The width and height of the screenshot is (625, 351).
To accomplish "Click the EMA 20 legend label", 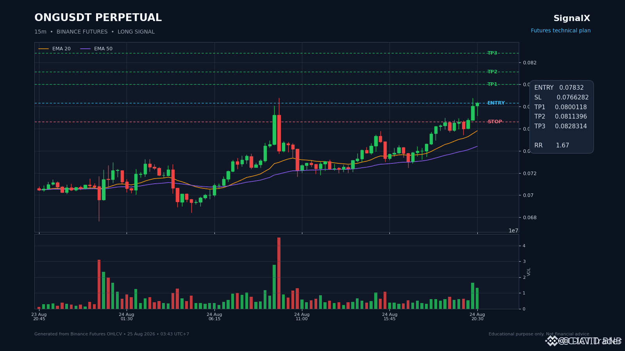I will coord(61,49).
